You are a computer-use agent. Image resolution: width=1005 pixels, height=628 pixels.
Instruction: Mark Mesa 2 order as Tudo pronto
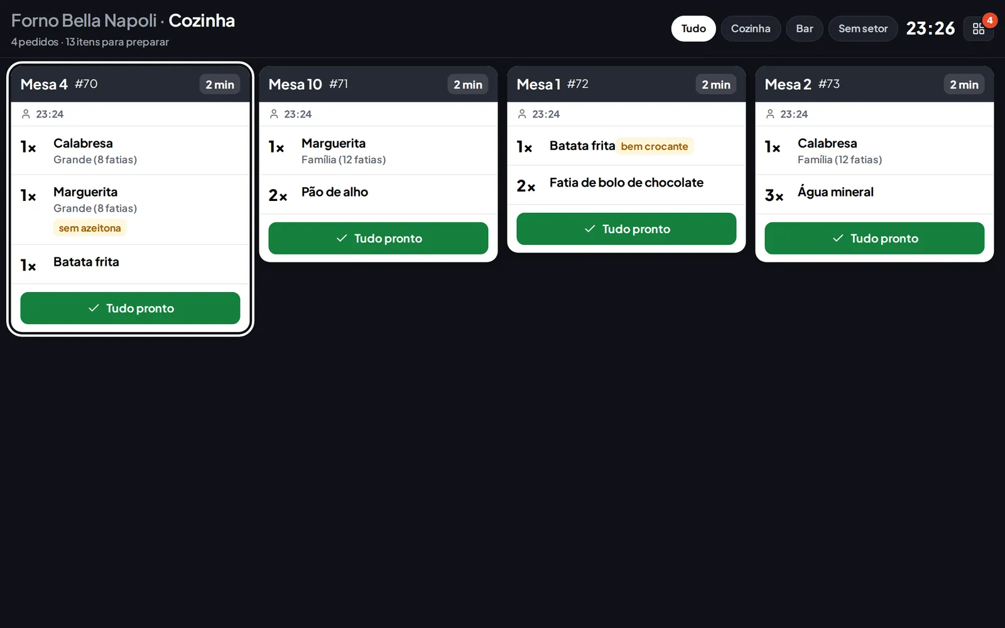[x=874, y=238]
